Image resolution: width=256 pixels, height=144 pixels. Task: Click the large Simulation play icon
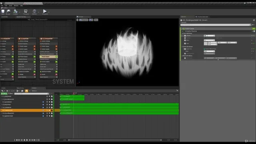(x=45, y=11)
